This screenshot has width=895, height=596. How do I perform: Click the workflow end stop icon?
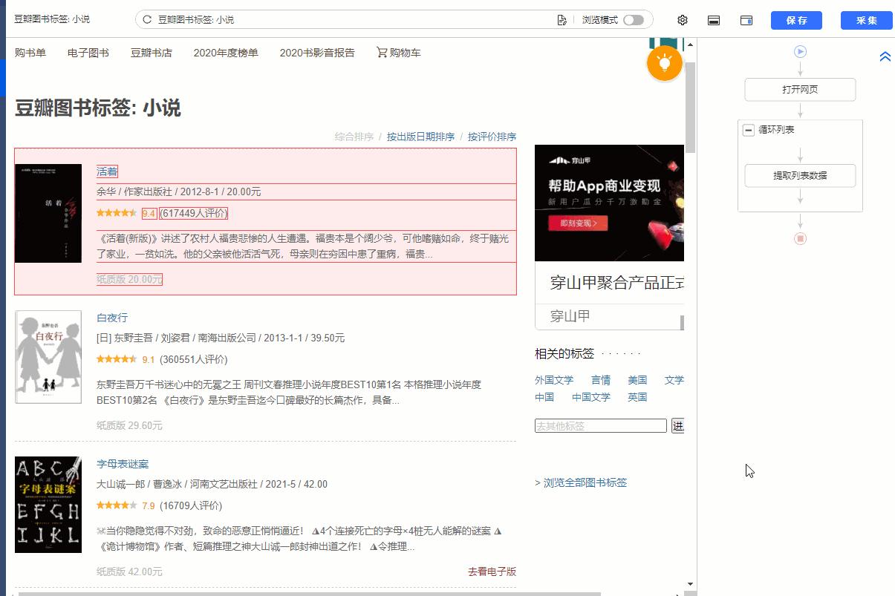pos(800,239)
